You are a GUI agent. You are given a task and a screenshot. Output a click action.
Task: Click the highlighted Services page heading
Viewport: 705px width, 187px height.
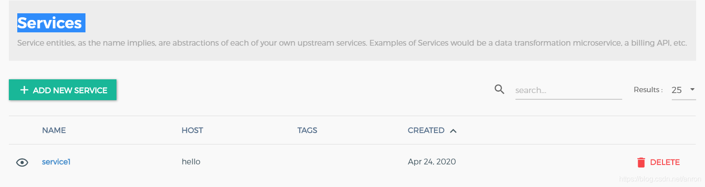50,23
